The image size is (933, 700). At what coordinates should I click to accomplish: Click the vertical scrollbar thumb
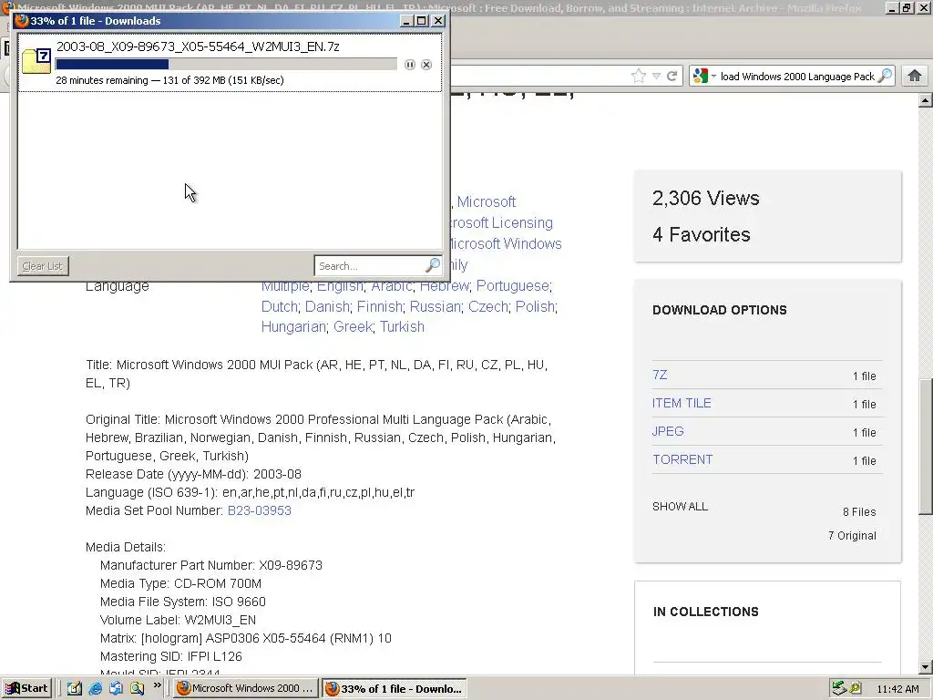point(926,447)
